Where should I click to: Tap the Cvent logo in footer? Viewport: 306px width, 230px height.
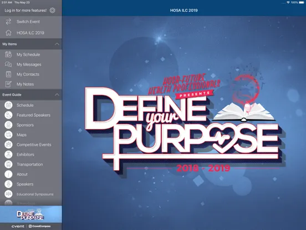coord(18,226)
